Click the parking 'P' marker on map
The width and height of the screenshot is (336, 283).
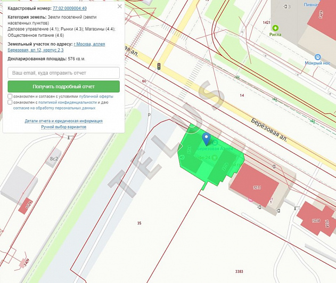click(149, 115)
